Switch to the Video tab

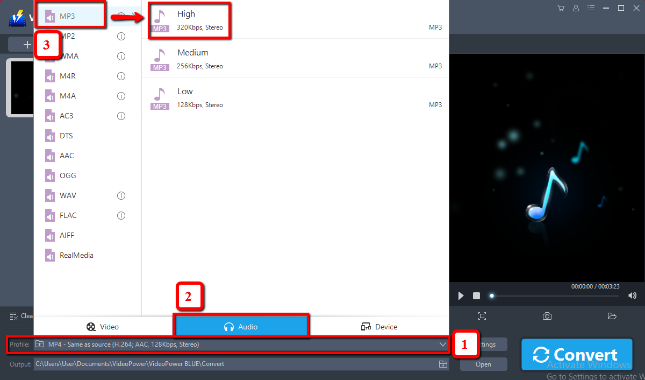[x=103, y=327]
